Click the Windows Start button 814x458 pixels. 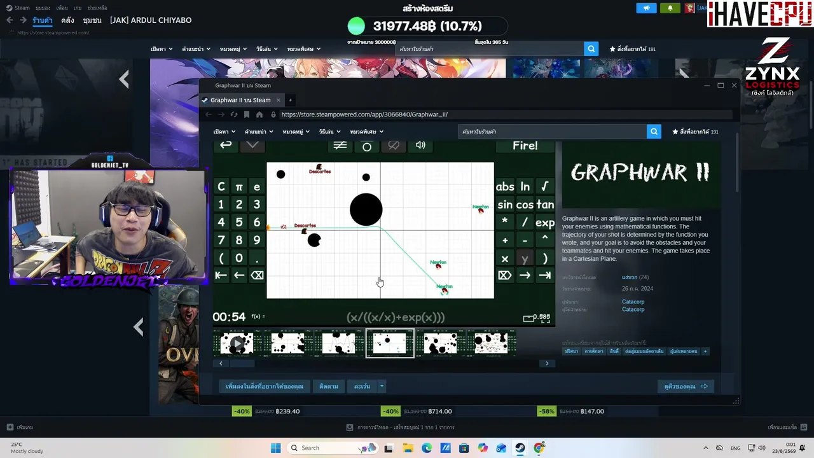275,448
